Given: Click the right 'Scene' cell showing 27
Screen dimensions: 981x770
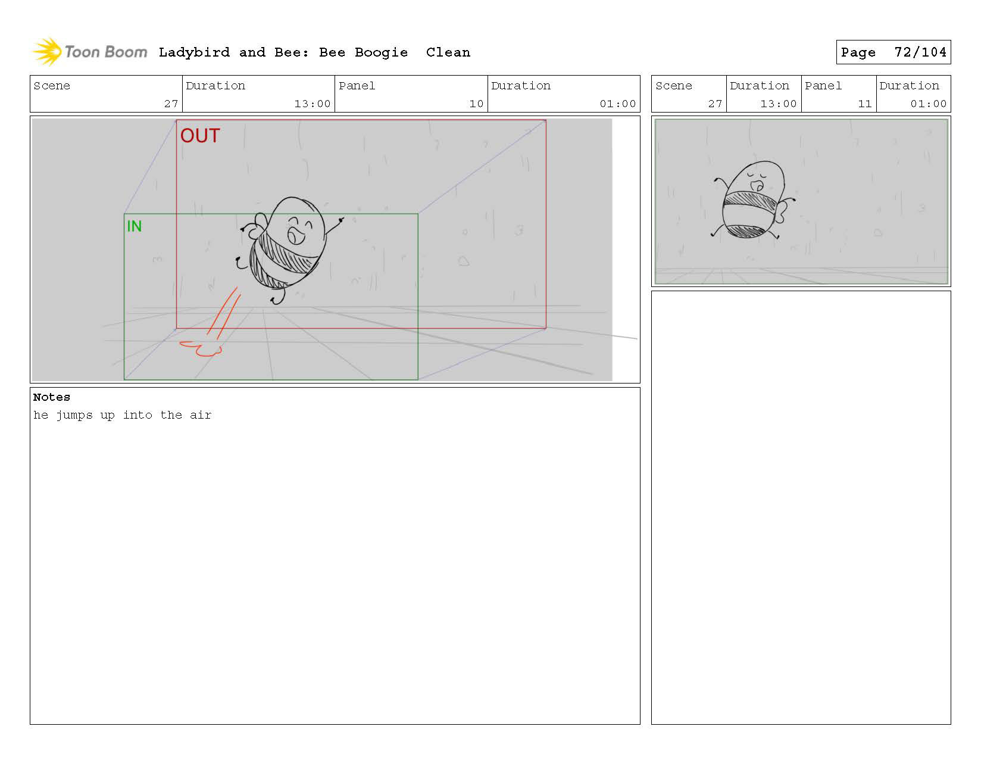Looking at the screenshot, I should 689,94.
